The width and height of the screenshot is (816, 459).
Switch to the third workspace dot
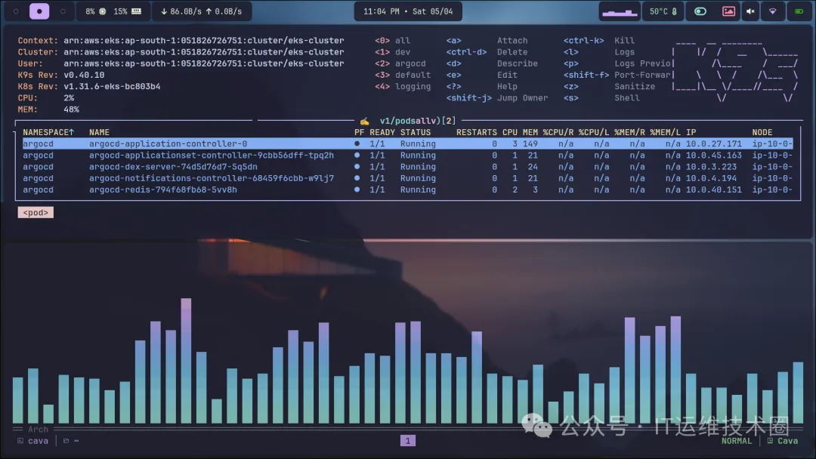click(63, 11)
